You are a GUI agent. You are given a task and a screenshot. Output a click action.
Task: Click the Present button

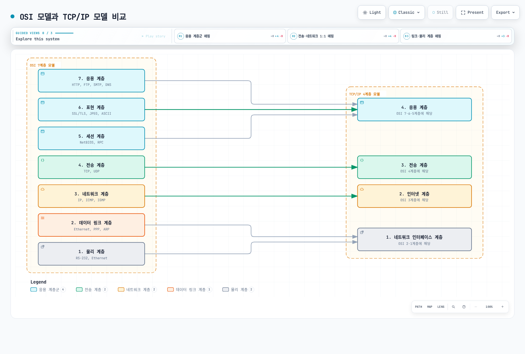point(472,12)
